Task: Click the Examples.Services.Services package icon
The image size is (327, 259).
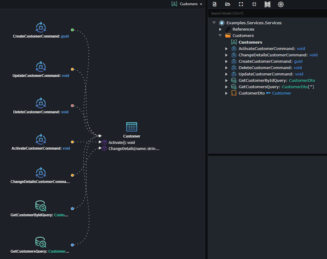Action: (222, 23)
